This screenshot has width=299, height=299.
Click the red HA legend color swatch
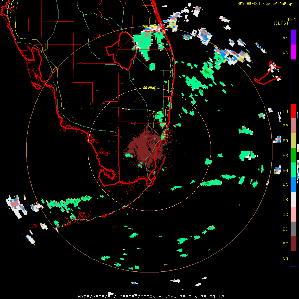click(293, 111)
